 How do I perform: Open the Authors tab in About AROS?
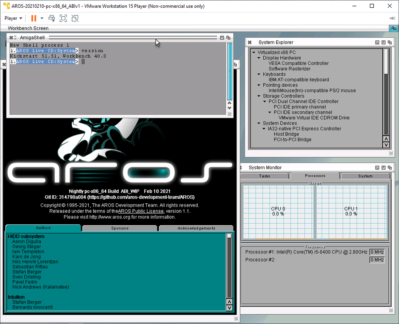43,228
